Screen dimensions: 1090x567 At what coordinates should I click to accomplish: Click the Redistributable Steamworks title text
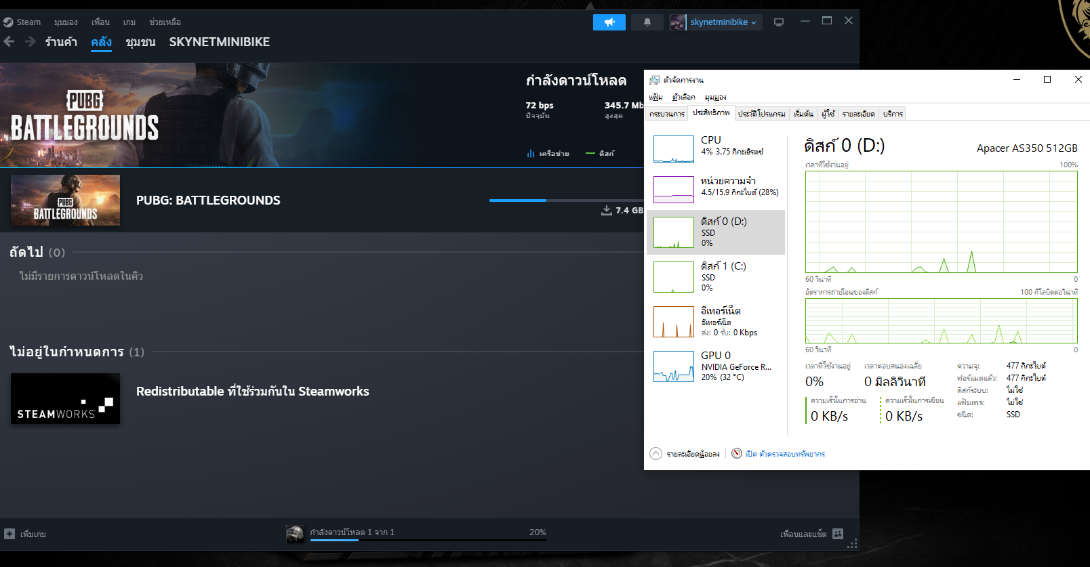tap(253, 392)
